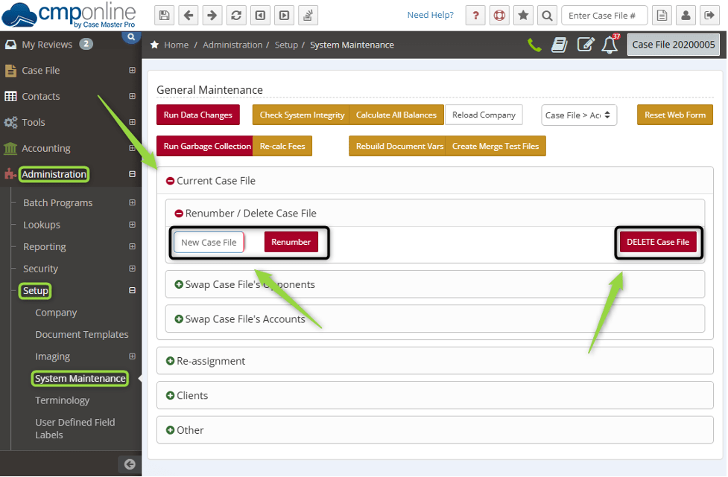Open search with the magnifier icon
The width and height of the screenshot is (728, 477).
(545, 15)
